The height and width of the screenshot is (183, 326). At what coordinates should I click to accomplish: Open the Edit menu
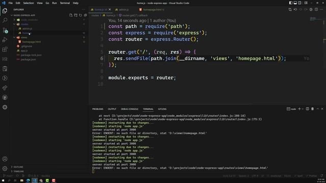pos(18,3)
